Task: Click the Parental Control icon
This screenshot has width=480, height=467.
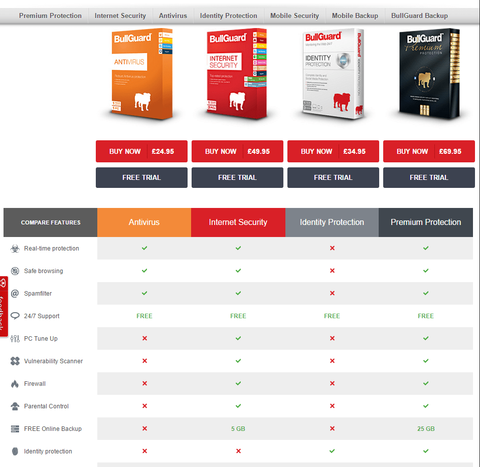Action: point(15,406)
